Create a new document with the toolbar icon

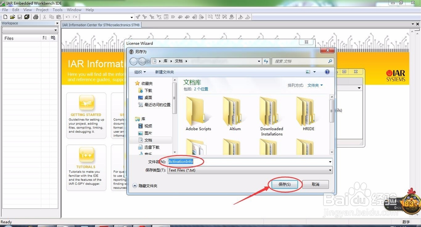5,17
